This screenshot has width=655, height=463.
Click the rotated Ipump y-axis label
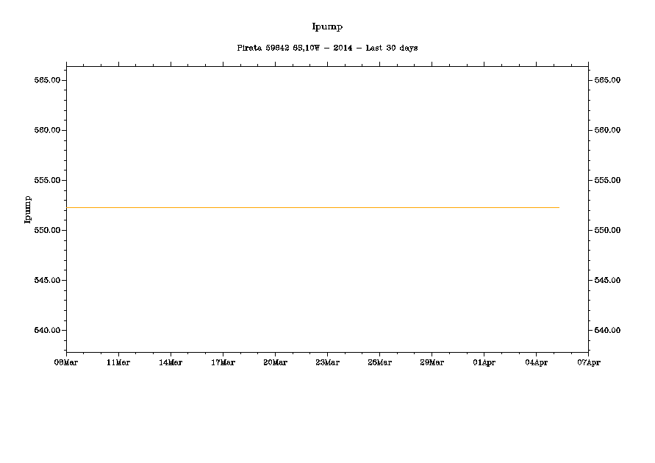[x=28, y=209]
